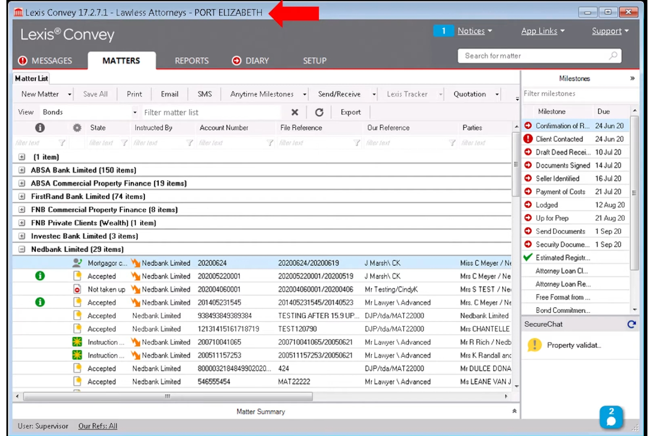Open the Notices menu

pyautogui.click(x=475, y=31)
